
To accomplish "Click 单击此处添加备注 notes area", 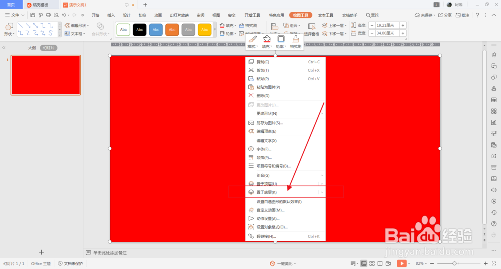I will pos(110,253).
